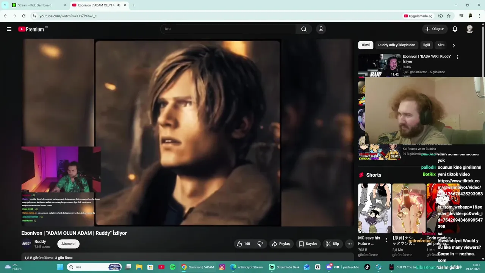The width and height of the screenshot is (485, 273).
Task: Like the video with 140 likes
Action: (243, 244)
